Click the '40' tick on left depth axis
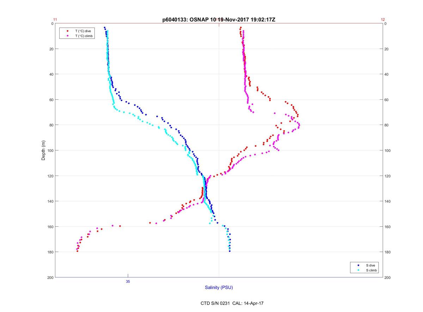Viewport: 423px width, 312px height. pos(51,74)
